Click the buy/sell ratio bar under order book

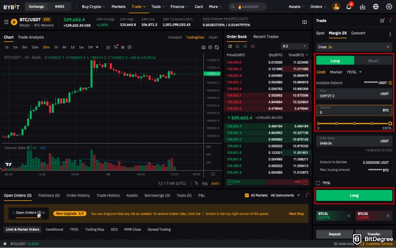(267, 182)
